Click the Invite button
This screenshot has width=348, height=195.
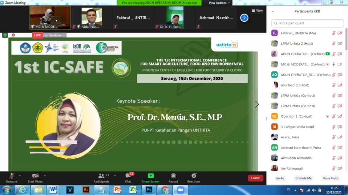click(x=280, y=178)
